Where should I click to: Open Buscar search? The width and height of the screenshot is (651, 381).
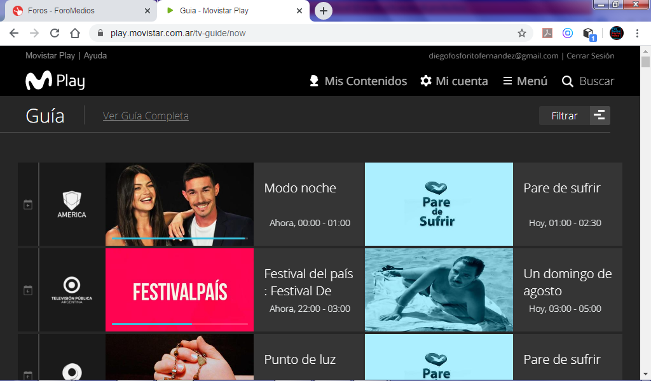[x=588, y=81]
